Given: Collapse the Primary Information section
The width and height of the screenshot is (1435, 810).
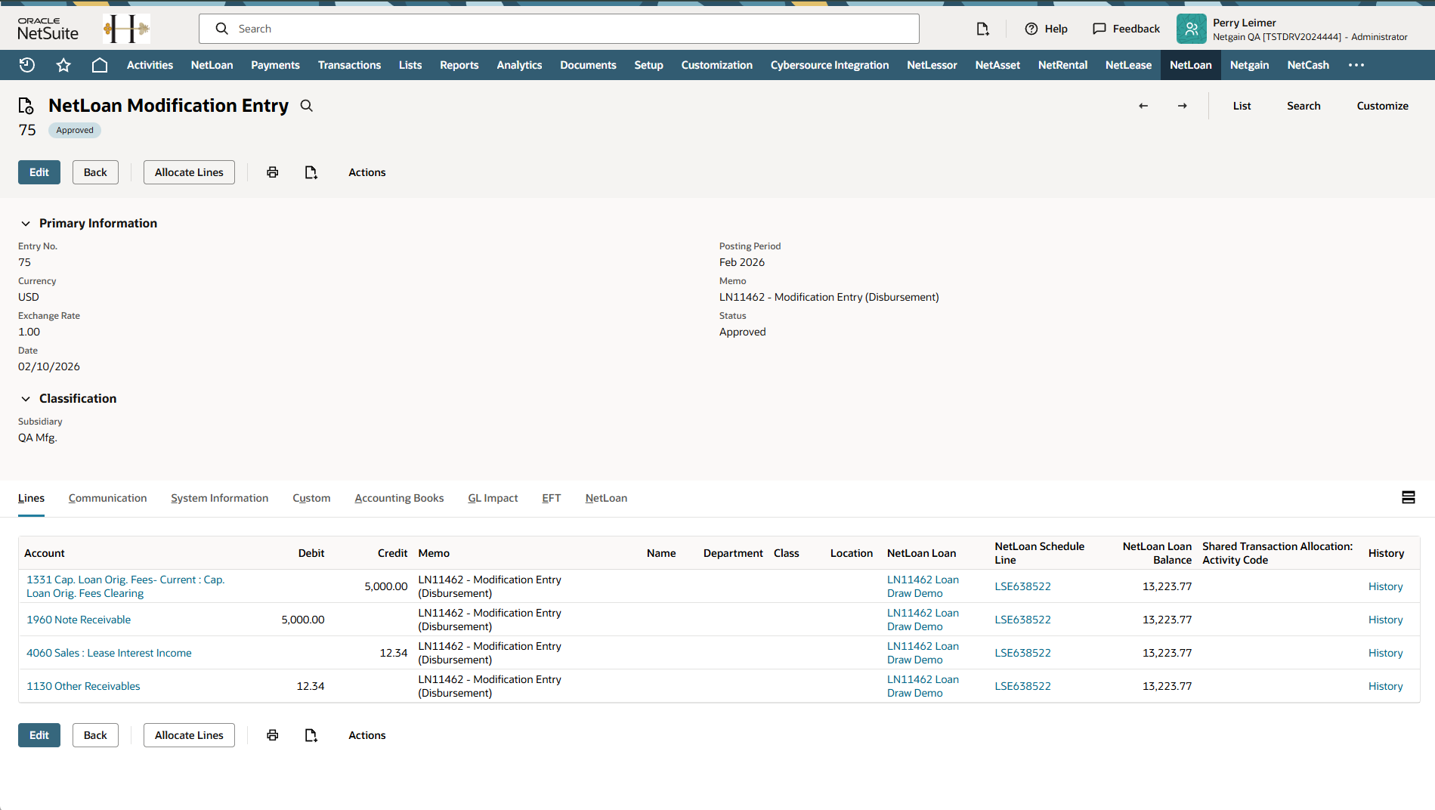Looking at the screenshot, I should [26, 224].
